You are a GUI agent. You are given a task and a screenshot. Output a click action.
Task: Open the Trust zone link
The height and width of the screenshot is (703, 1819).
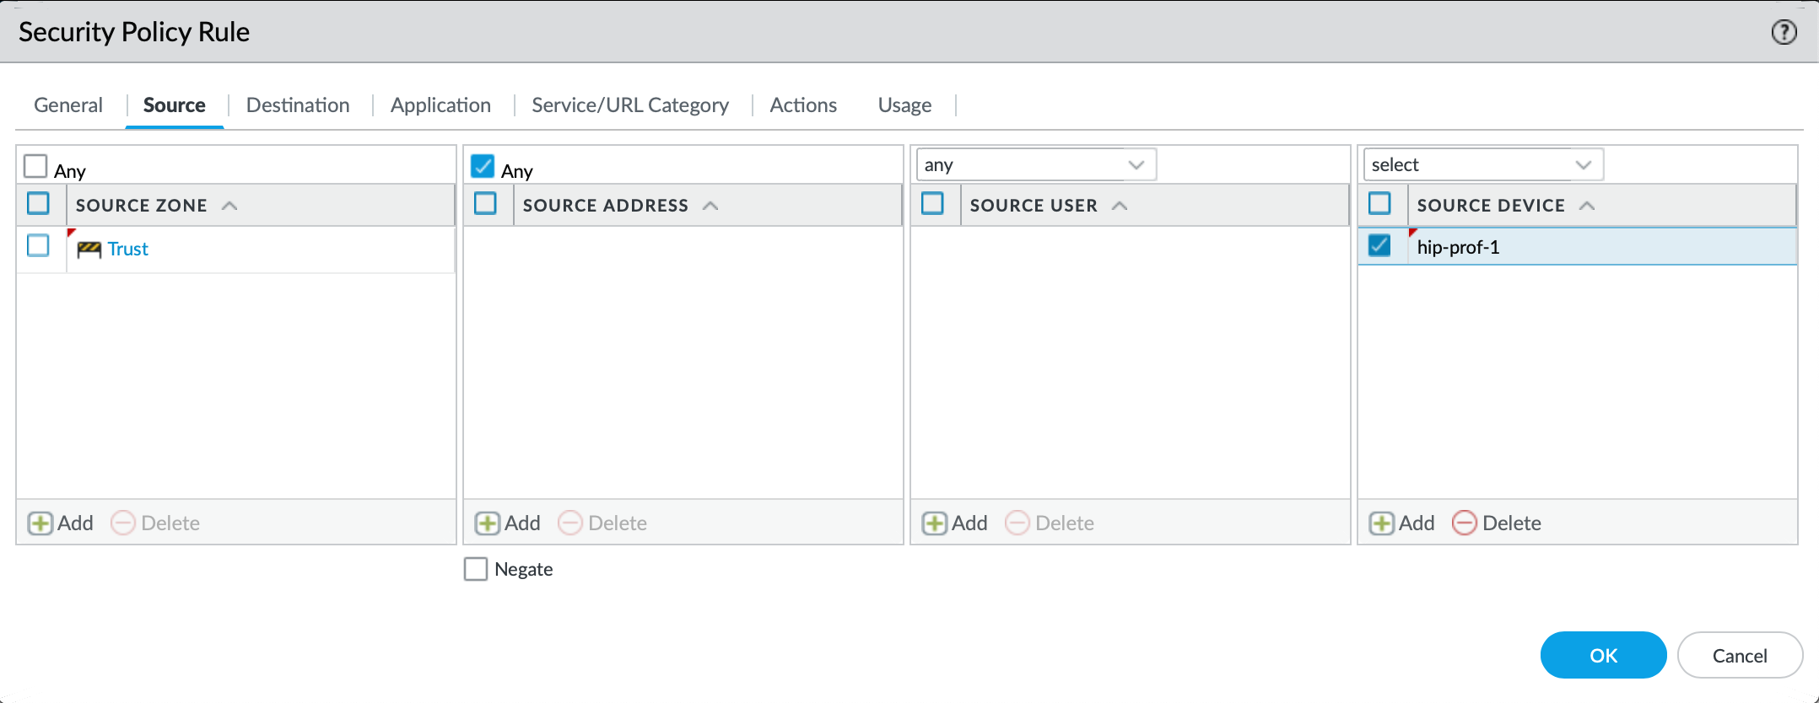pos(128,250)
